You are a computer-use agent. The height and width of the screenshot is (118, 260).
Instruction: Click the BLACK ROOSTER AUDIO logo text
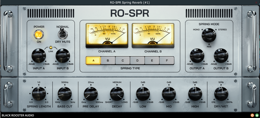coord(18,115)
